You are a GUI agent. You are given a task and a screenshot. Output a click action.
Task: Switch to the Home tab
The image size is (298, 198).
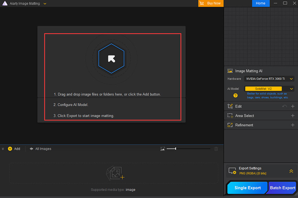point(260,3)
